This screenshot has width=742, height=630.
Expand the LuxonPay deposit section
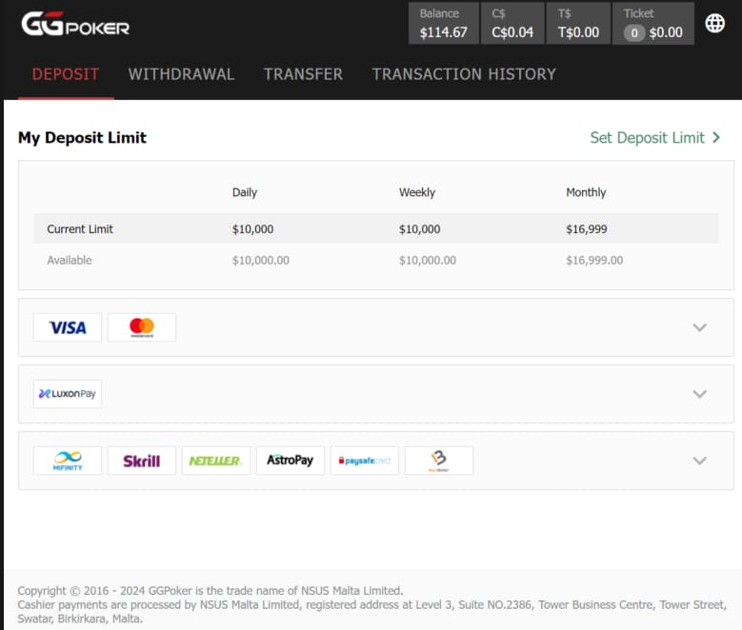699,394
